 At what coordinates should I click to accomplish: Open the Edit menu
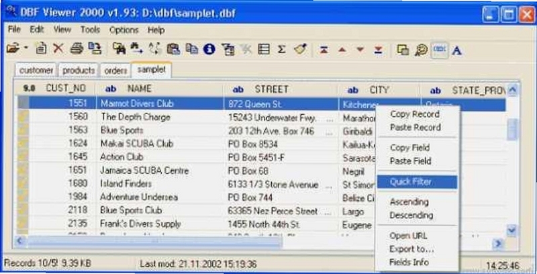tap(37, 30)
